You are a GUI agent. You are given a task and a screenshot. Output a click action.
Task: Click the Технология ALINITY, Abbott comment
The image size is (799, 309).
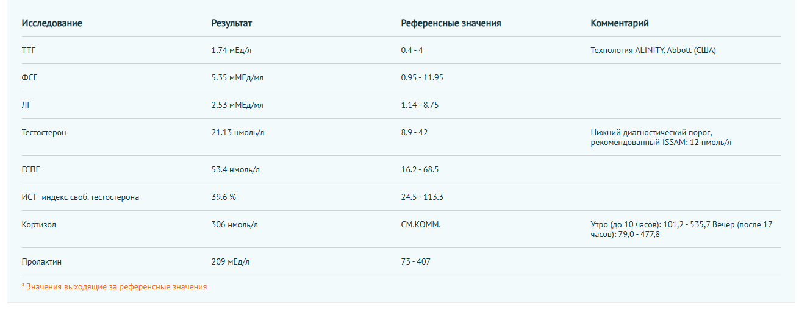tap(653, 50)
